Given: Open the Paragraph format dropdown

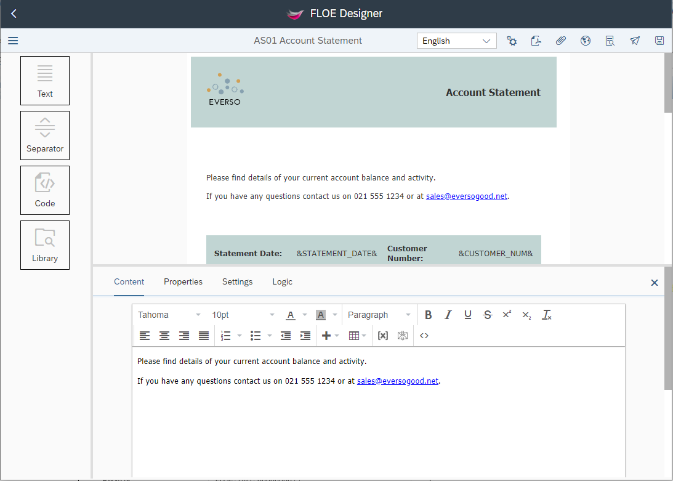Looking at the screenshot, I should [x=379, y=315].
